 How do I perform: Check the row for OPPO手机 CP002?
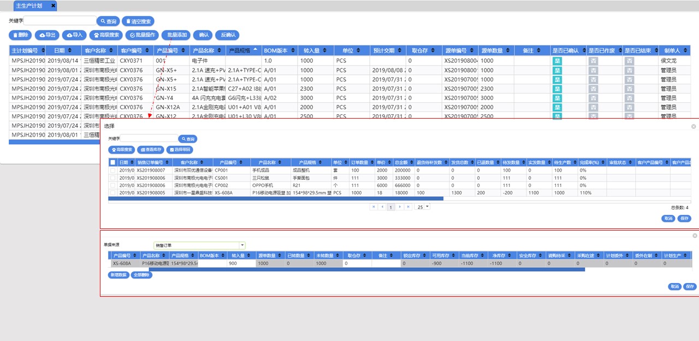coord(113,185)
